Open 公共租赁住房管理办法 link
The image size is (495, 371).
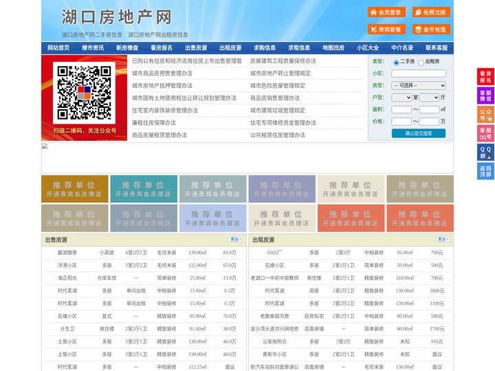(x=278, y=135)
